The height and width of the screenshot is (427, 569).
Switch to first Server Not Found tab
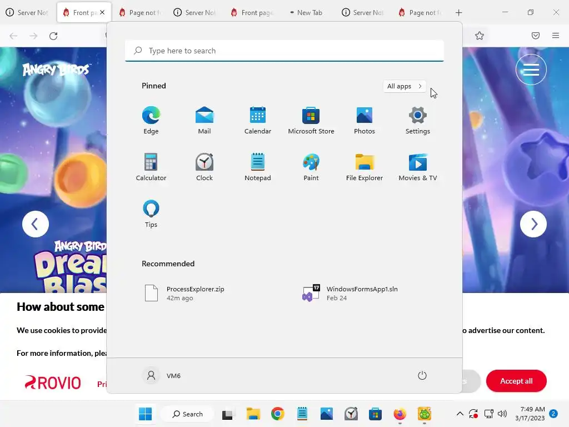pyautogui.click(x=28, y=13)
